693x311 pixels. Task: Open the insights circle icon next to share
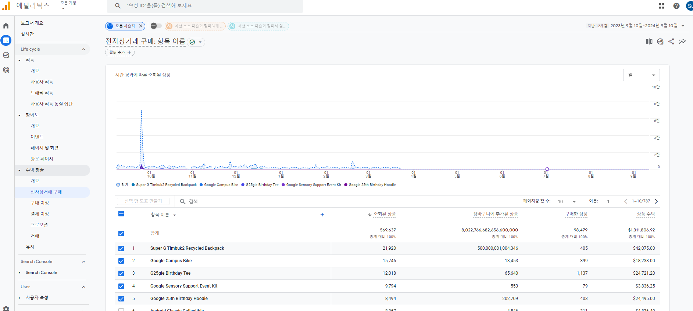660,41
